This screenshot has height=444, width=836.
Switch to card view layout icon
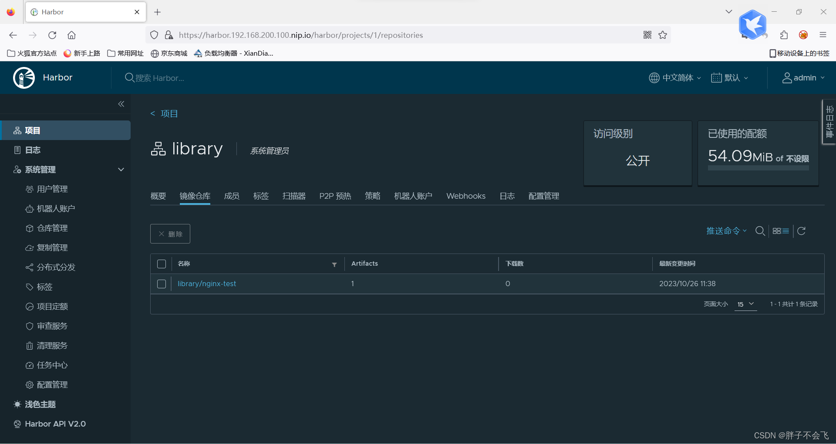pyautogui.click(x=777, y=231)
